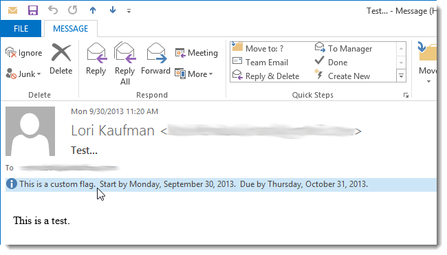Click the Undo arrow in quick access toolbar

pyautogui.click(x=53, y=10)
